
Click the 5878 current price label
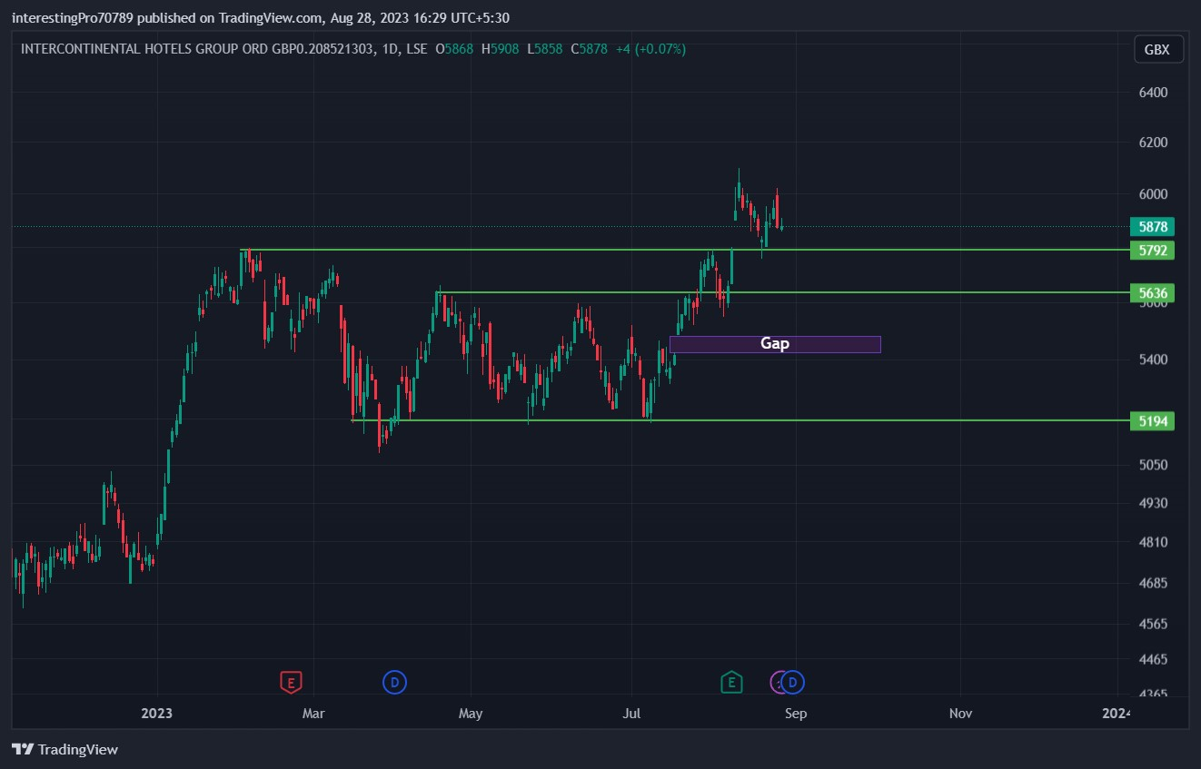[x=1152, y=227]
